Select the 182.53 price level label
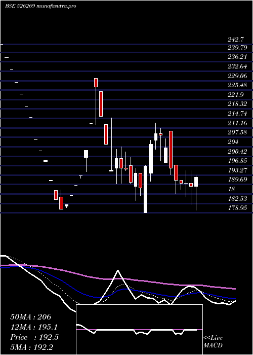Viewport: 253px width, 355px height. coord(237,199)
